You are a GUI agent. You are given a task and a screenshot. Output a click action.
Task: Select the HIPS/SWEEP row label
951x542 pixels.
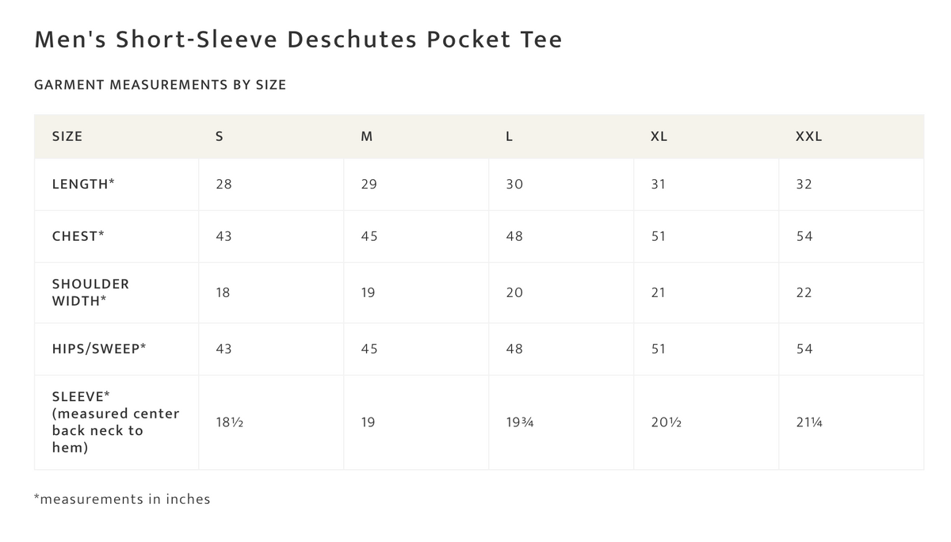[99, 349]
